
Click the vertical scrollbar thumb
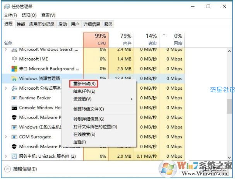[230, 106]
